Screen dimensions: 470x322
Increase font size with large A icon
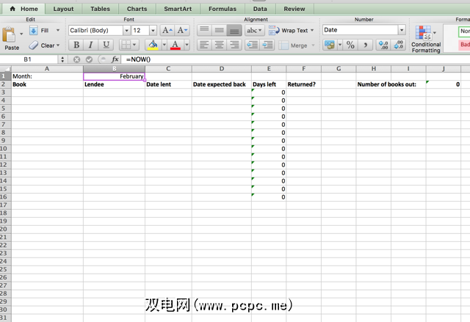coord(167,30)
